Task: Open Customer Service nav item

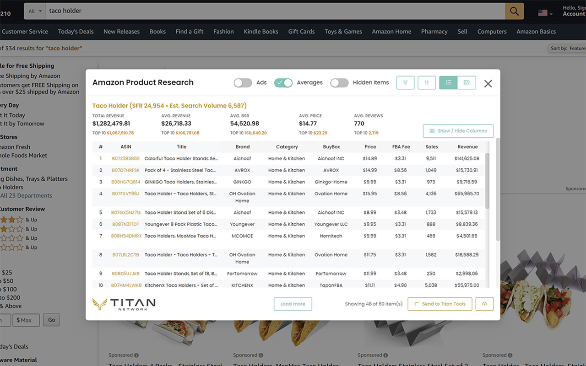Action: (x=25, y=32)
